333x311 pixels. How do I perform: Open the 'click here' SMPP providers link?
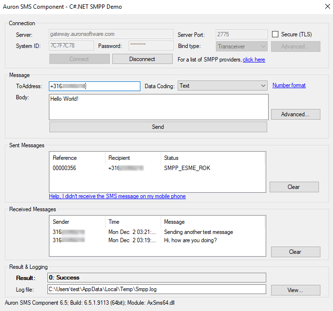pos(254,60)
